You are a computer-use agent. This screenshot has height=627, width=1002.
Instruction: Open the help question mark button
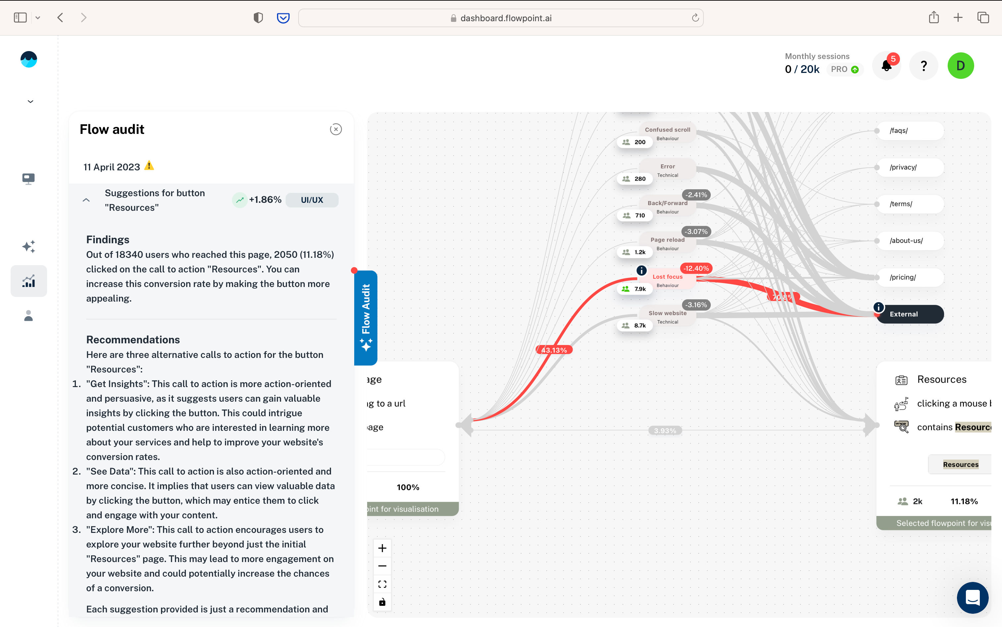pos(924,66)
